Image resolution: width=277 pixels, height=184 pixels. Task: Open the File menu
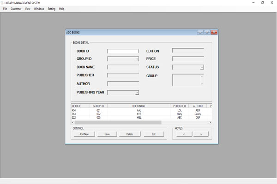[5, 9]
